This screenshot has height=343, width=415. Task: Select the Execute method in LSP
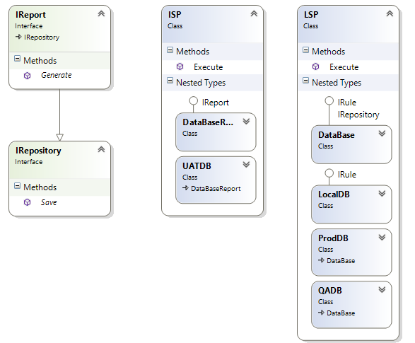(344, 67)
